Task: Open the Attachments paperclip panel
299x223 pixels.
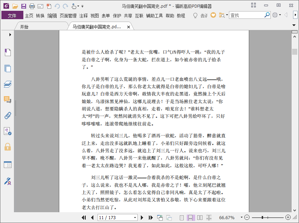Action: point(8,115)
